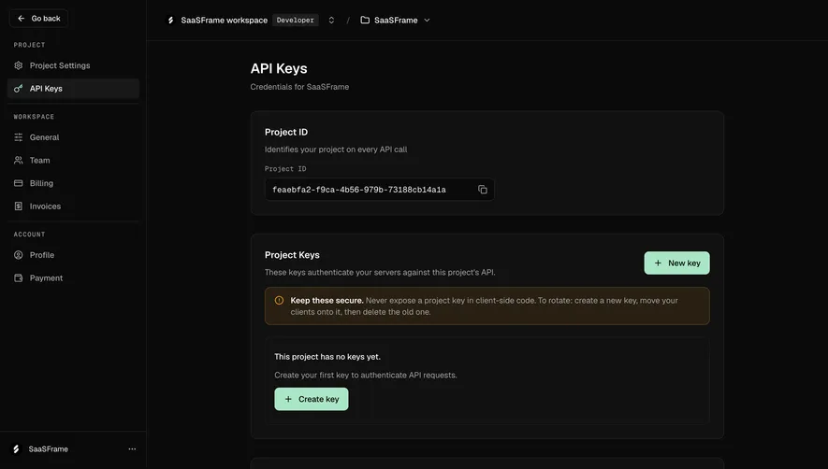828x469 pixels.
Task: Open Project Settings in the sidebar
Action: tap(73, 65)
